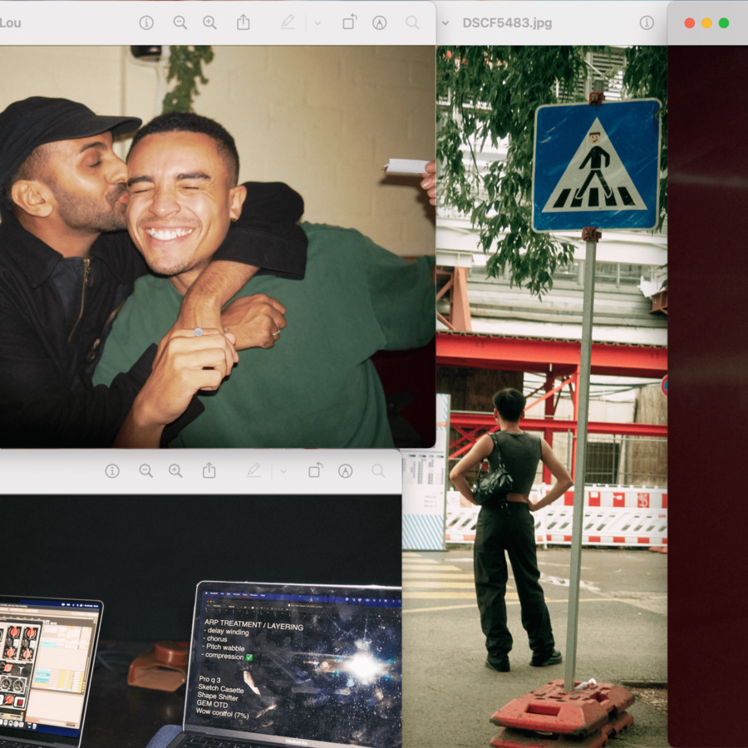Zoom in on the Lou window photo

coord(209,22)
